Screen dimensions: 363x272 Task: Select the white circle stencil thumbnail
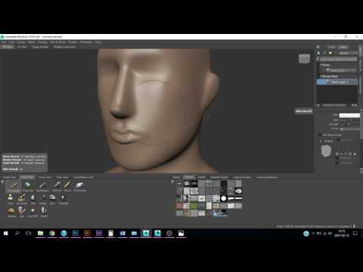(x=224, y=199)
